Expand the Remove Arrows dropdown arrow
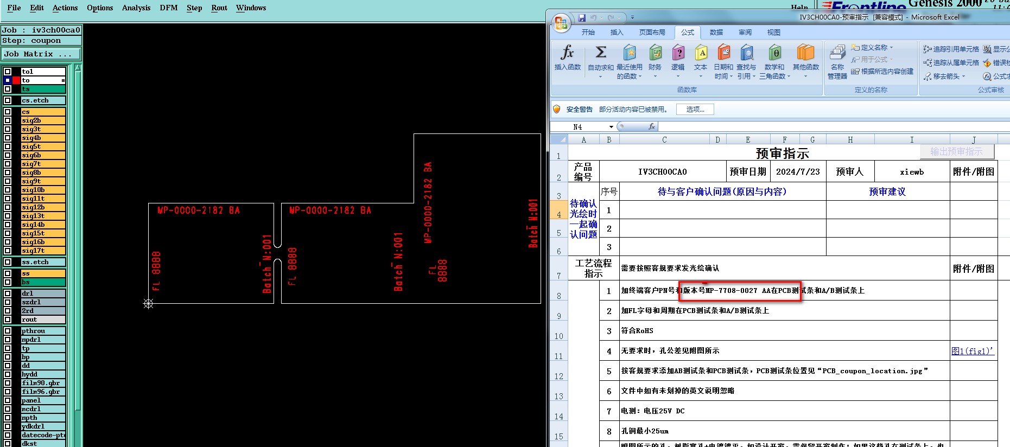The image size is (1010, 447). (963, 76)
